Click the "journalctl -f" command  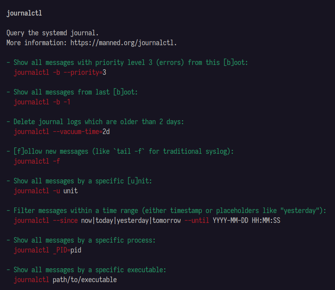37,161
